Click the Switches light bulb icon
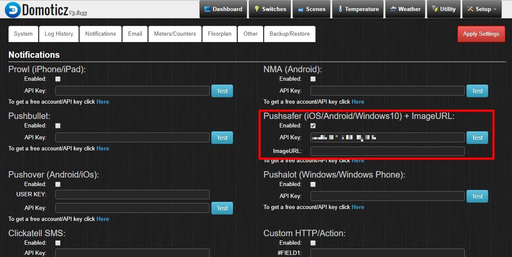Image resolution: width=512 pixels, height=257 pixels. click(x=257, y=9)
